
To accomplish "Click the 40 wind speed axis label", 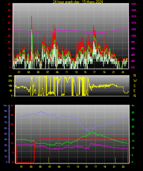I will coord(9,17).
